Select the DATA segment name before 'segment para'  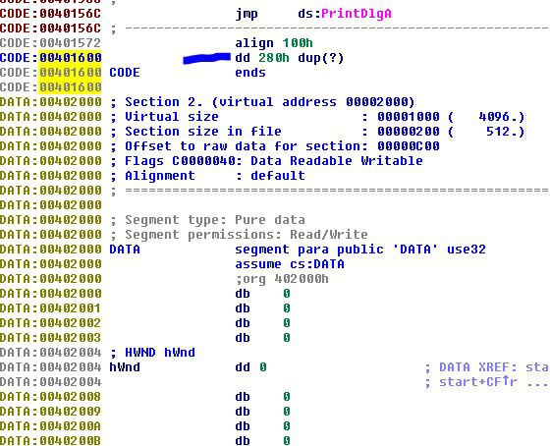coord(125,250)
